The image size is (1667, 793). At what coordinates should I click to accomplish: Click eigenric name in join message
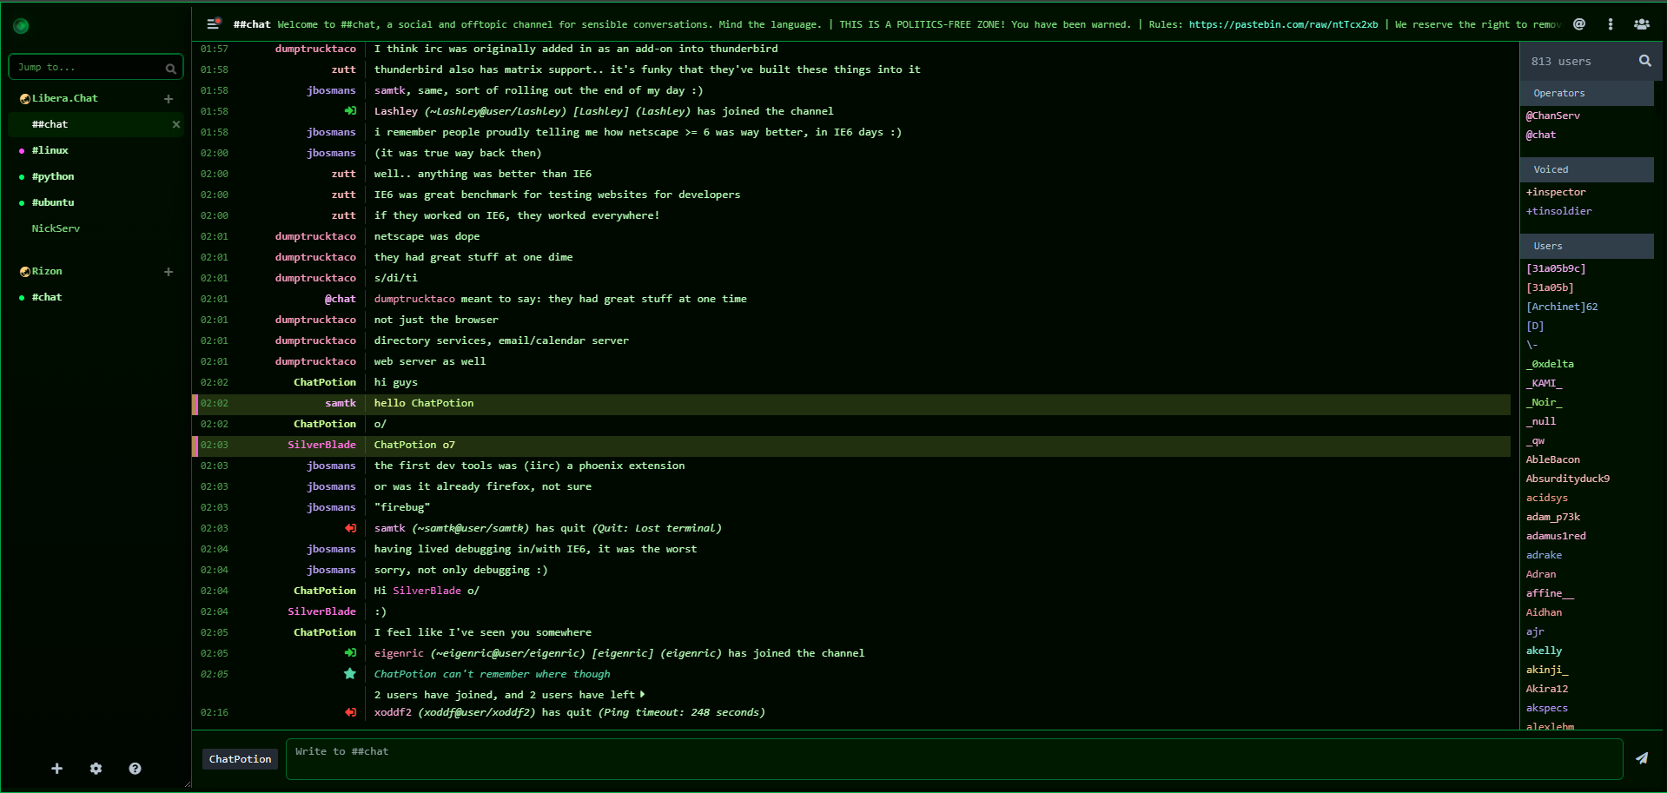tap(399, 653)
